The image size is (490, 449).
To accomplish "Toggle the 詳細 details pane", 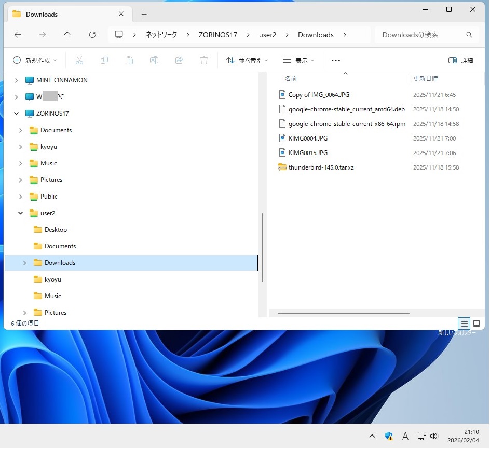I will (460, 60).
